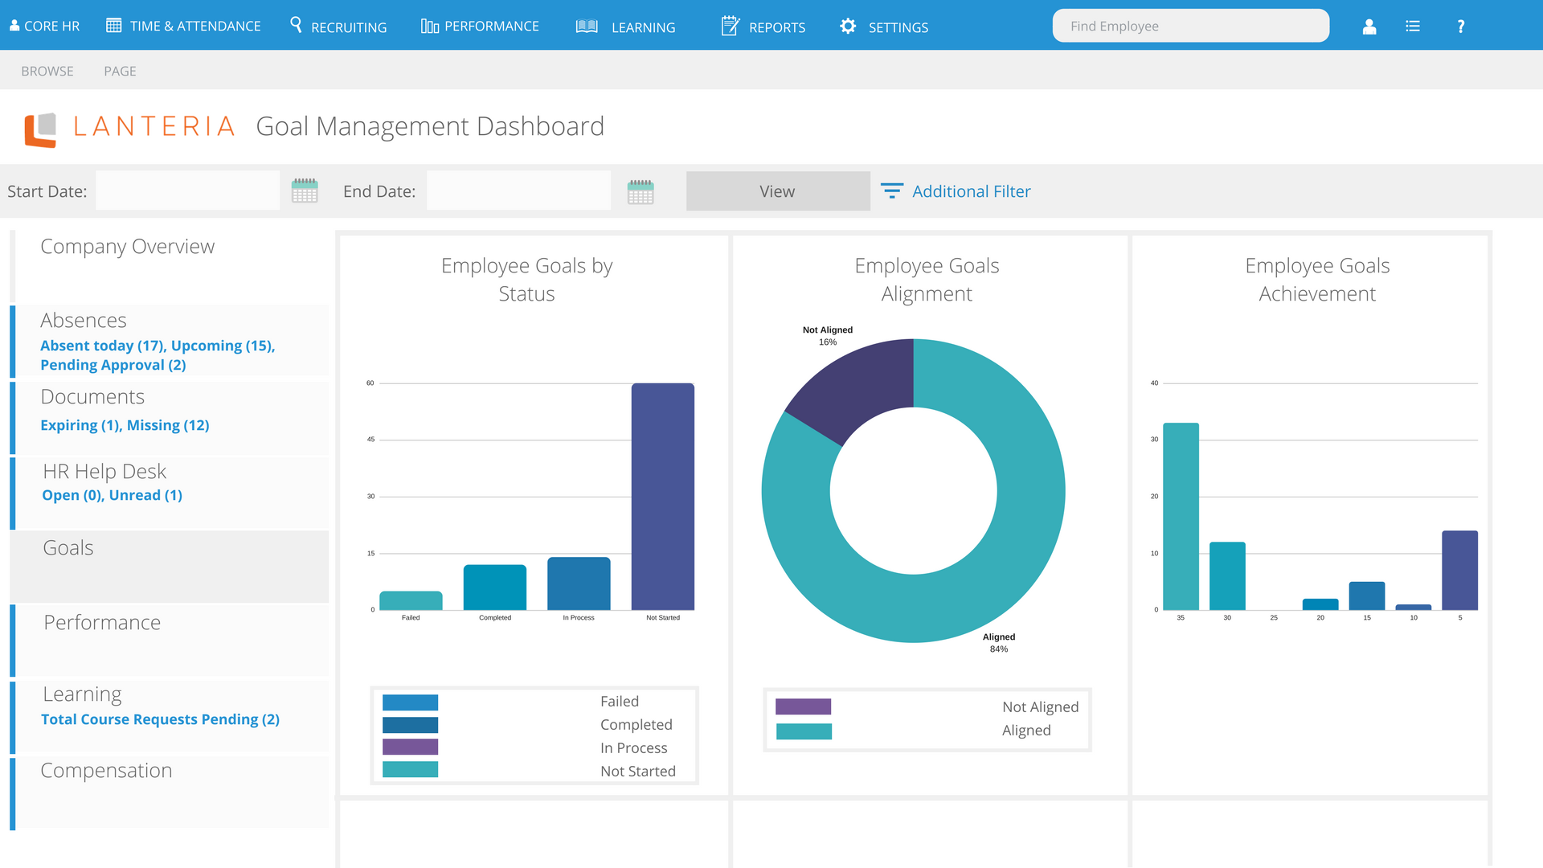Viewport: 1543px width, 868px height.
Task: Expand the Additional Filter options
Action: click(956, 191)
